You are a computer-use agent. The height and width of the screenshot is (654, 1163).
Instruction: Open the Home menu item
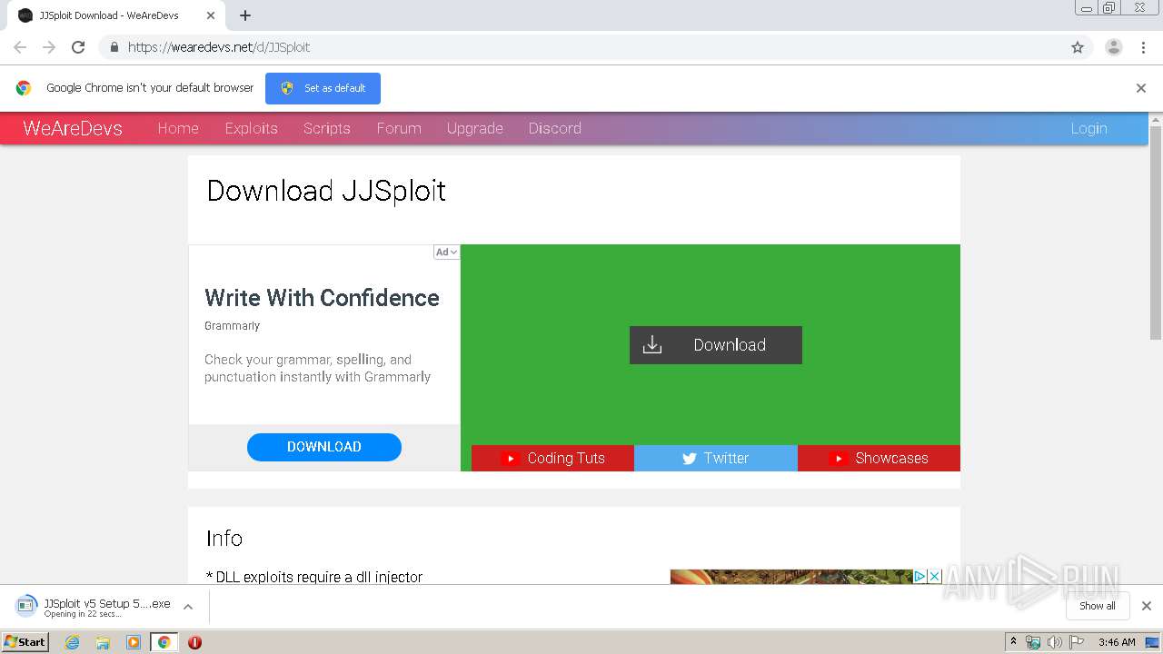click(178, 128)
